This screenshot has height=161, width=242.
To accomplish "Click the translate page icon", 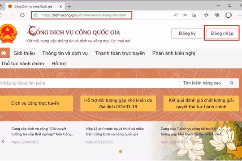I will (x=185, y=15).
